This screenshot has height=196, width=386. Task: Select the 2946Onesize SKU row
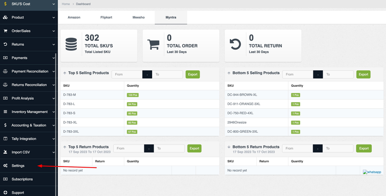pos(304,122)
